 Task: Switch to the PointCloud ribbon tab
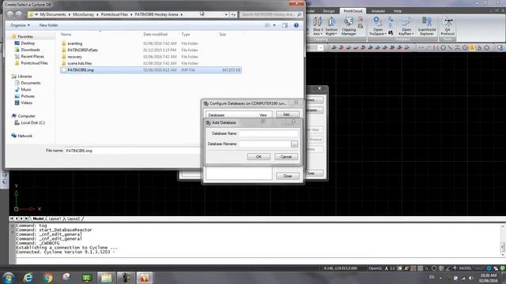point(353,11)
